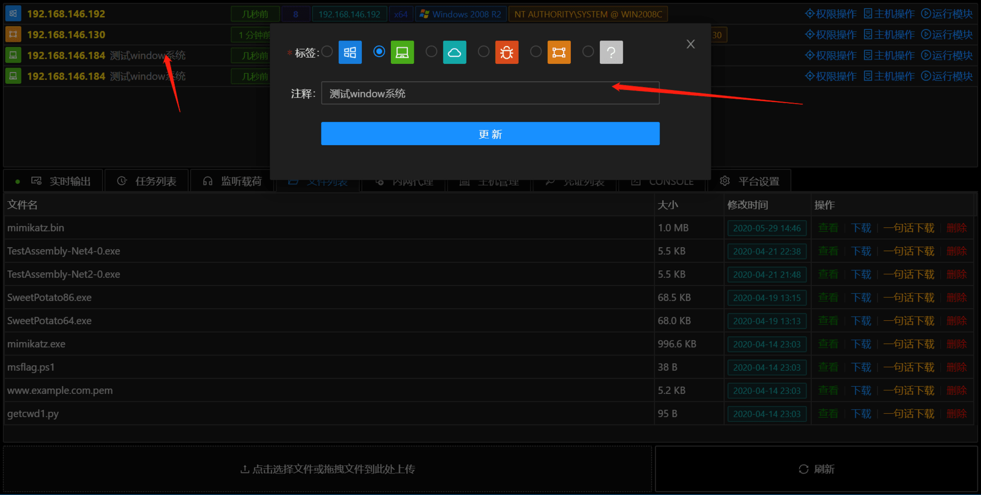Click the 刷新 refresh button
This screenshot has height=495, width=981.
click(x=816, y=469)
